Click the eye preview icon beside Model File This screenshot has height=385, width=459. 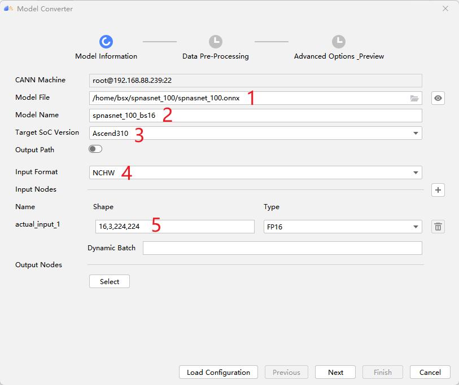[438, 98]
